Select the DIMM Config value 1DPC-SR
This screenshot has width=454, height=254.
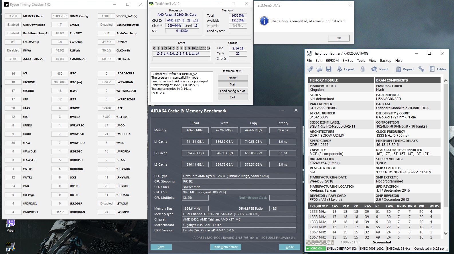[x=60, y=16]
